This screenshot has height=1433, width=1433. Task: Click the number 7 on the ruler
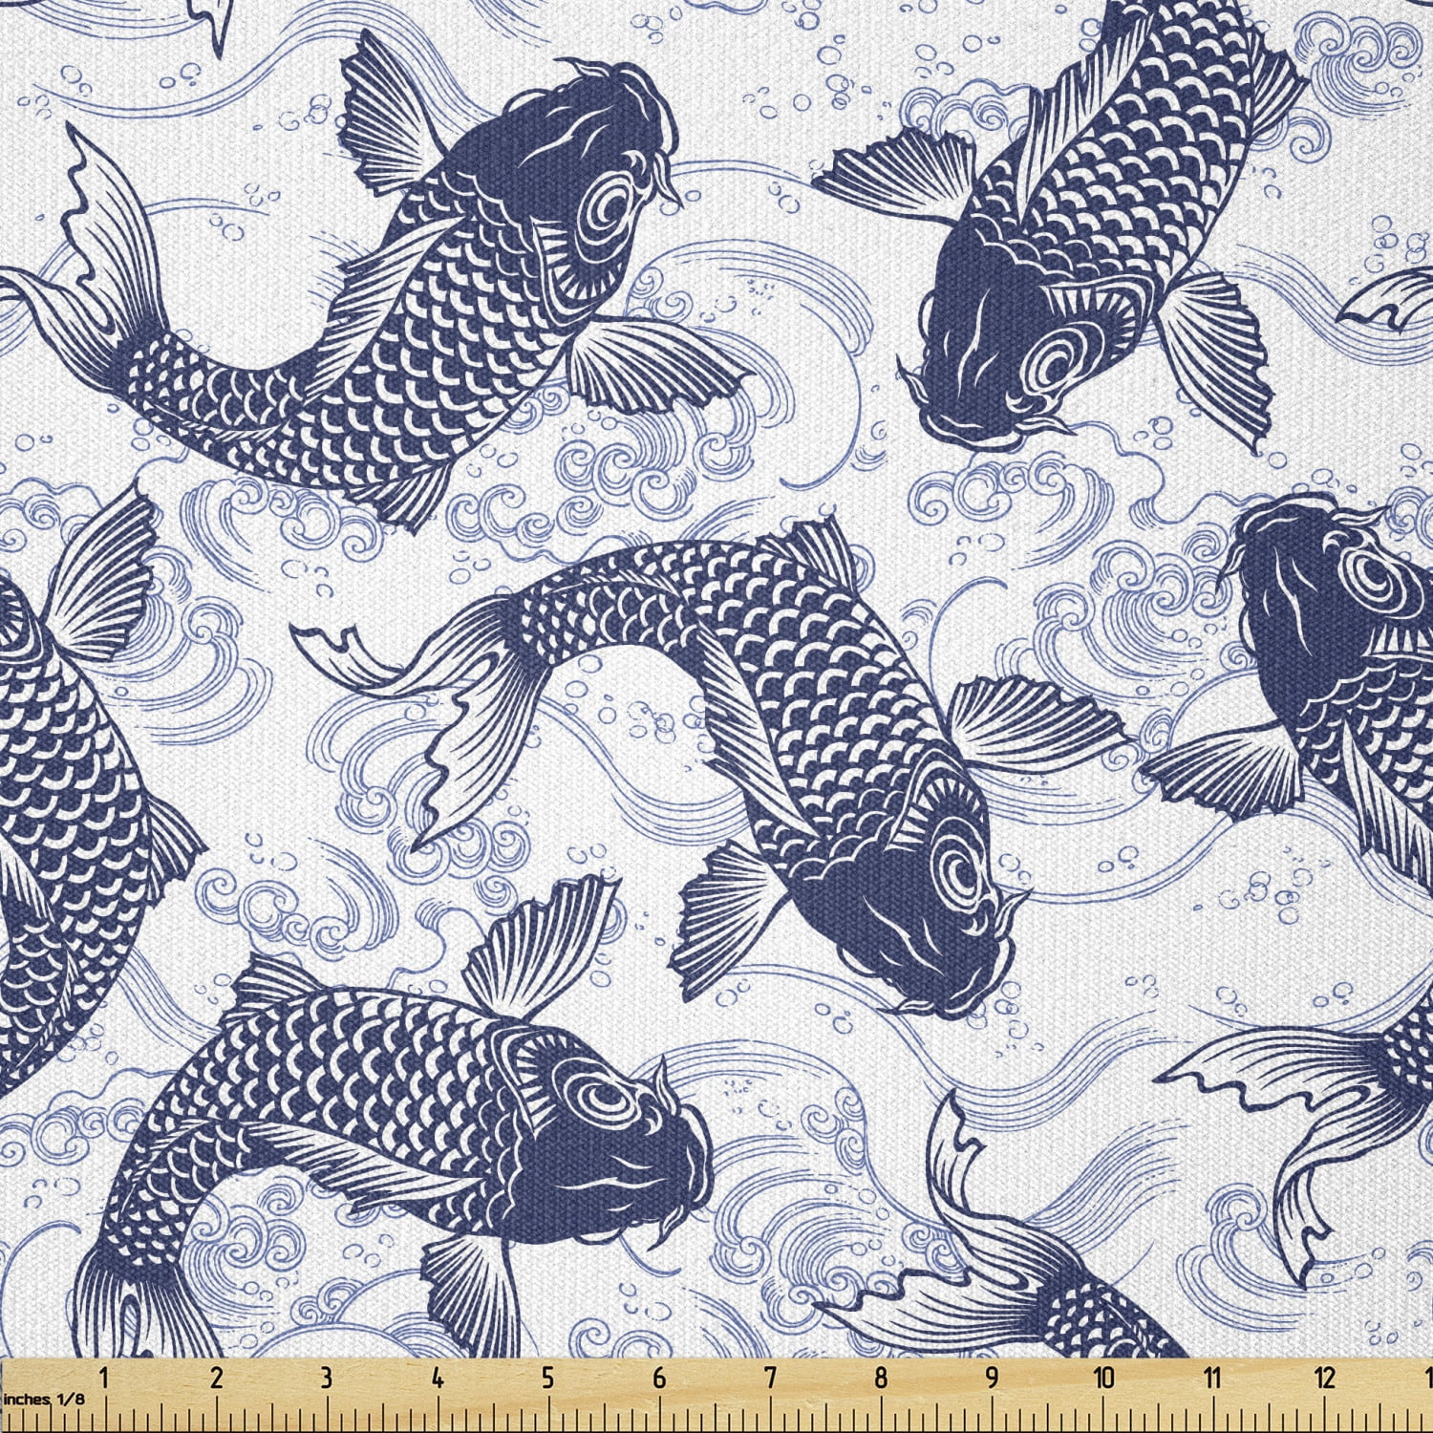tap(770, 1379)
